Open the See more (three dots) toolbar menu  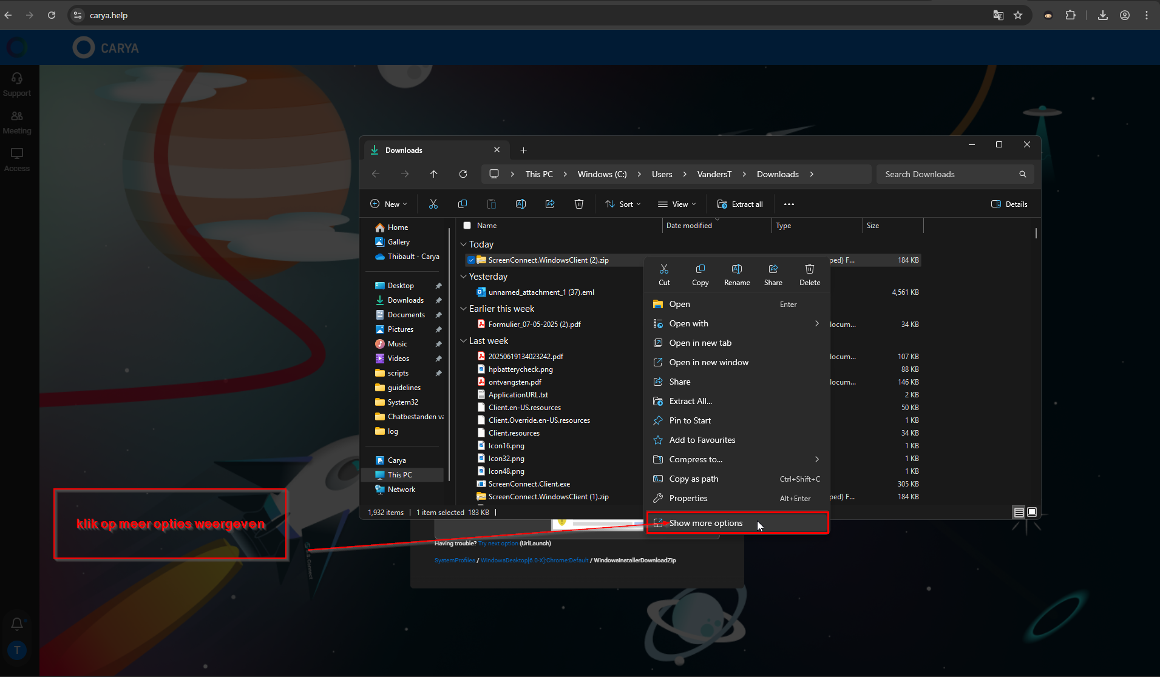click(x=789, y=204)
